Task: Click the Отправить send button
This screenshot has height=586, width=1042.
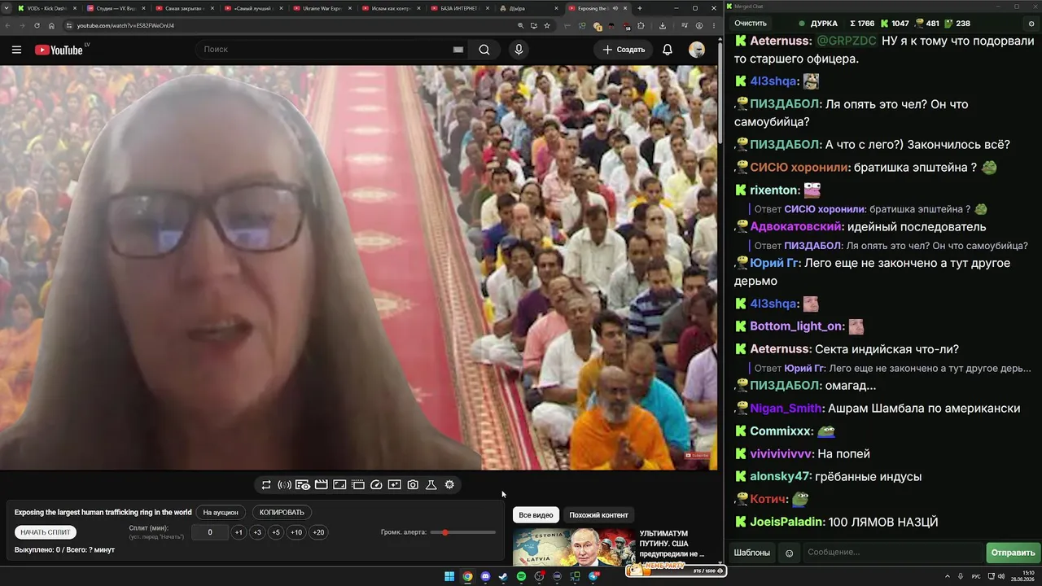Action: (1013, 553)
